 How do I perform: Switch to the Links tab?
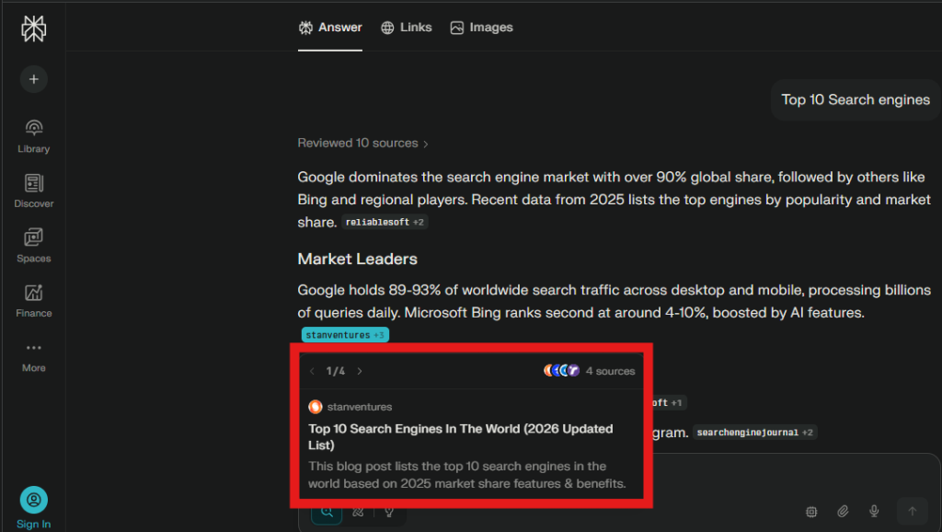point(406,28)
